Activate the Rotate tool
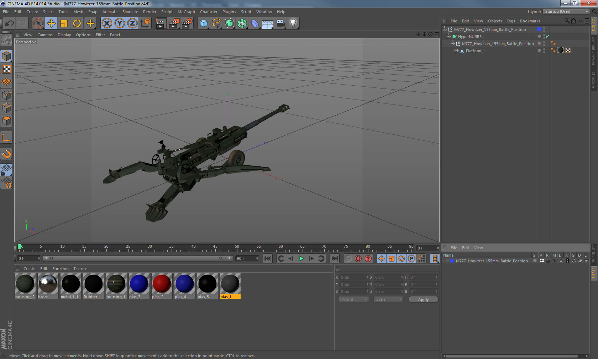598x359 pixels. click(x=77, y=23)
